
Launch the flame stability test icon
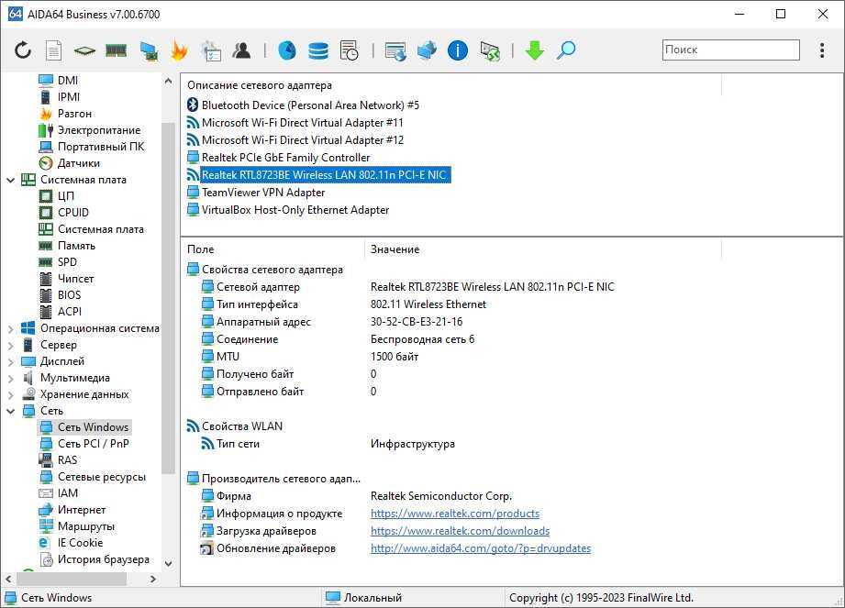(x=179, y=50)
